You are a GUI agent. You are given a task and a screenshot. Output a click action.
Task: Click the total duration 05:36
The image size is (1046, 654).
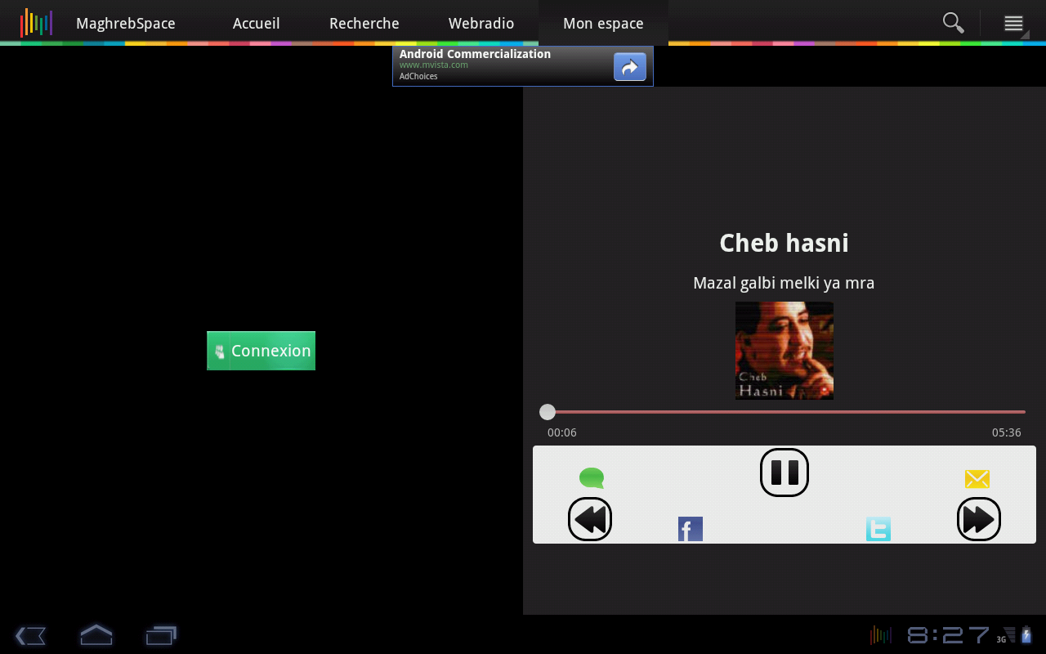[x=1007, y=432]
